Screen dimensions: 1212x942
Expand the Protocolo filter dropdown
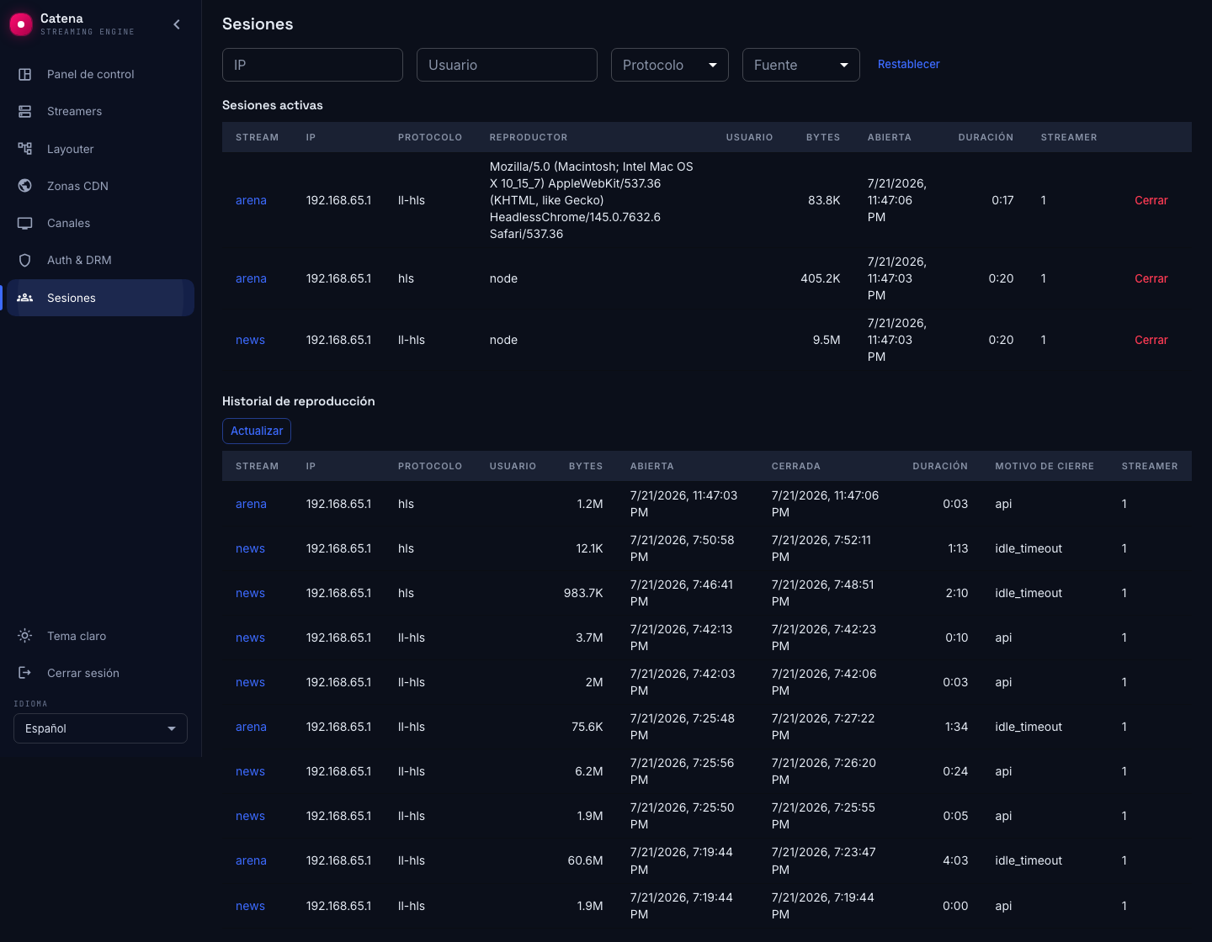tap(670, 65)
